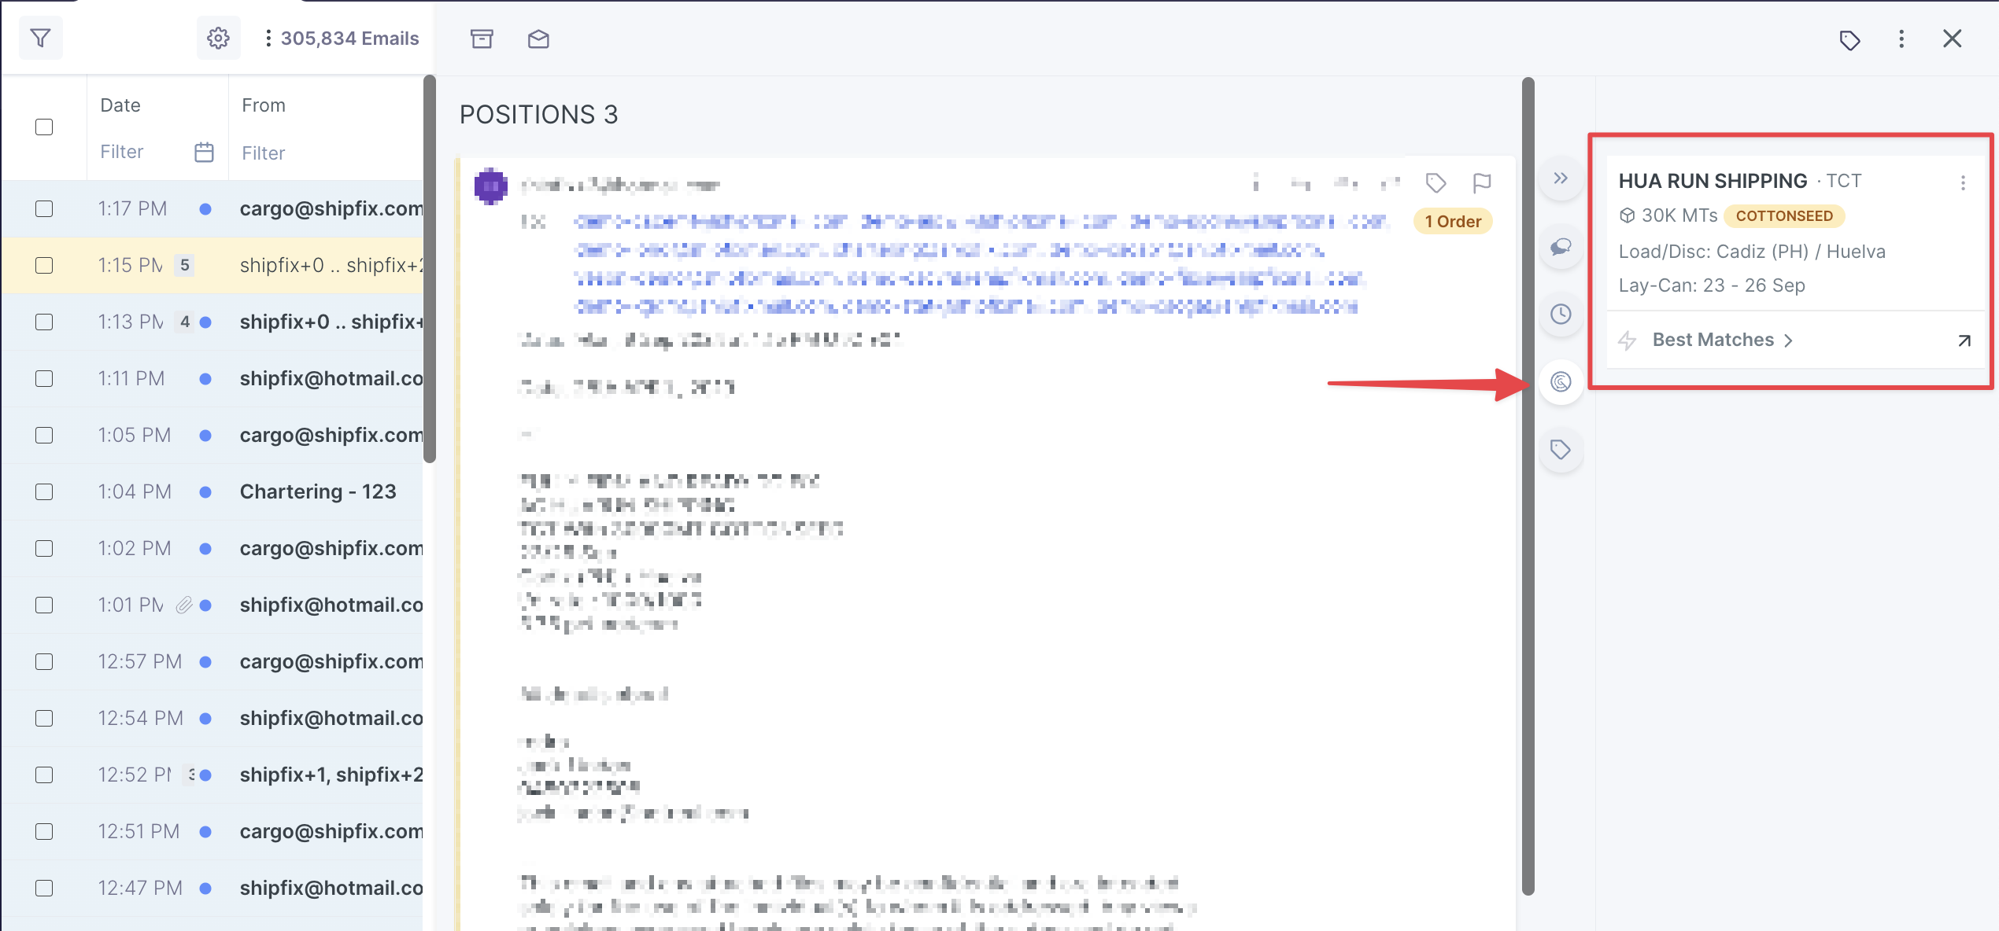Open HUA RUN SHIPPING card options menu
1999x931 pixels.
[1963, 182]
